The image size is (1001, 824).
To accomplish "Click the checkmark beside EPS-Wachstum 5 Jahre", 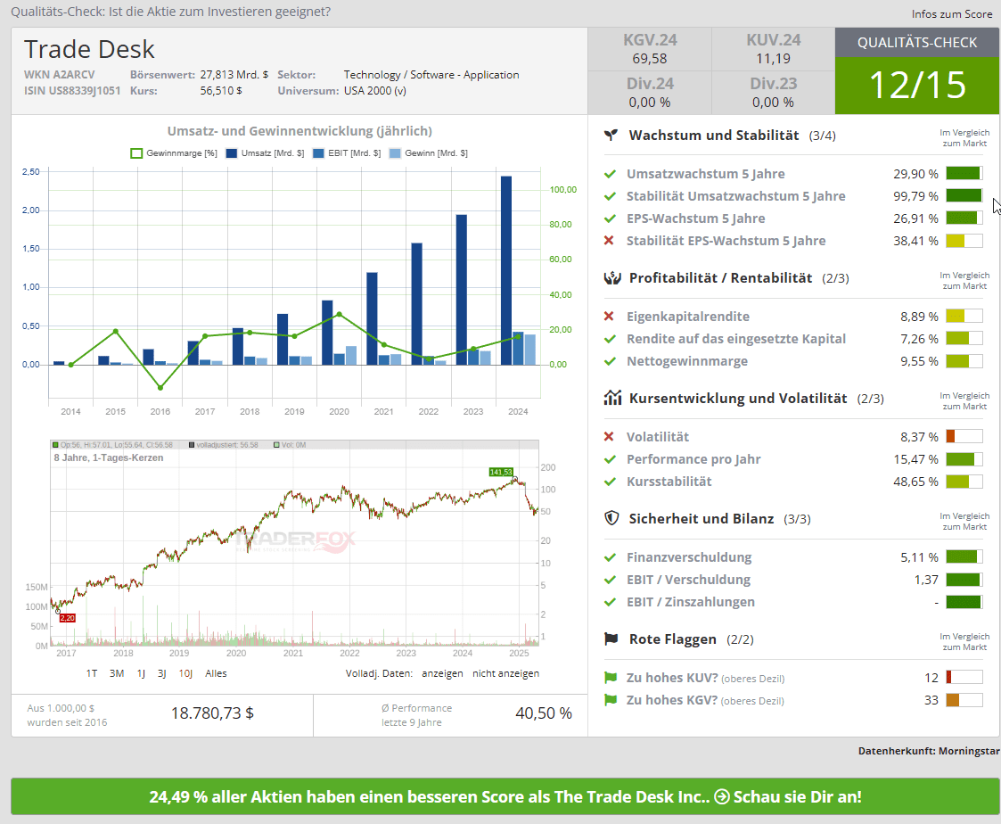I will (610, 218).
